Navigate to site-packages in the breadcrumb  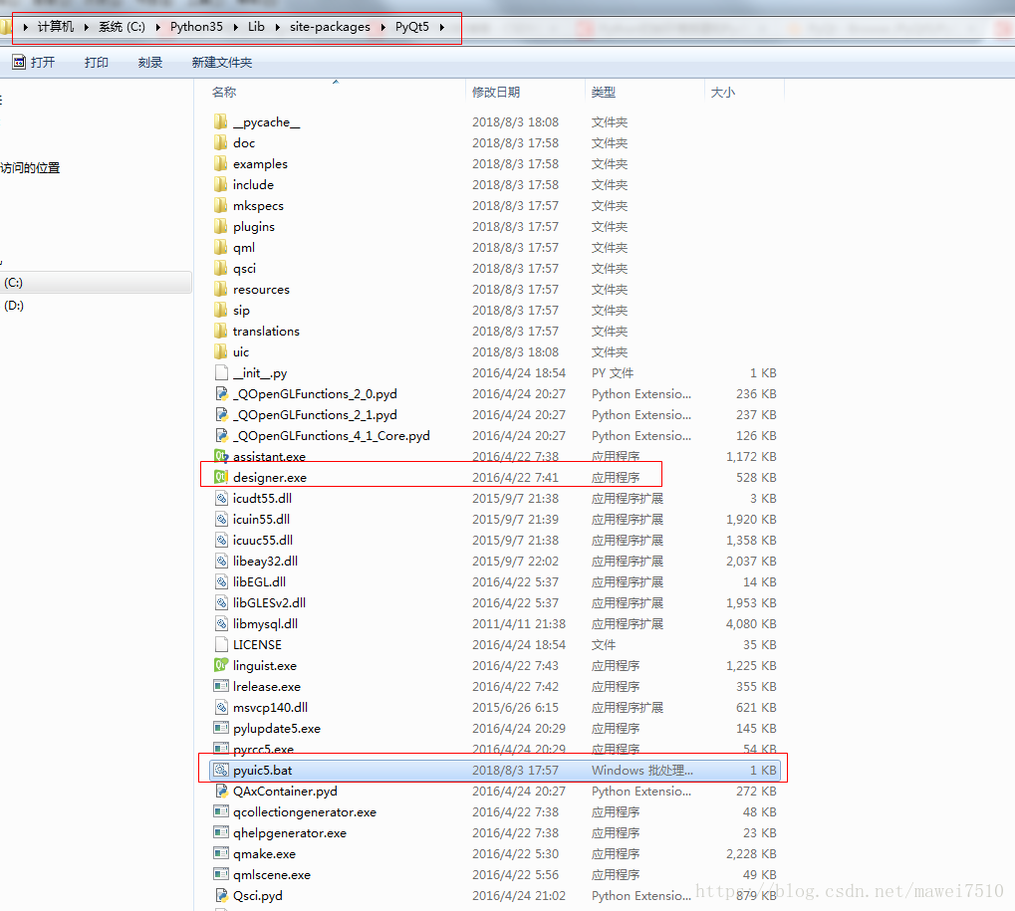tap(330, 27)
